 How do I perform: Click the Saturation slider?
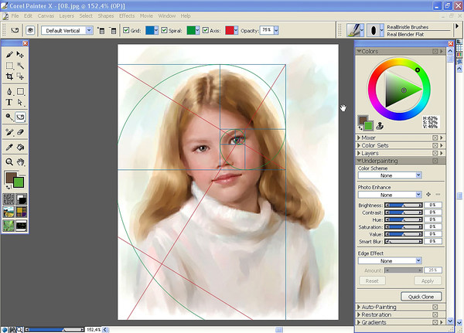(x=404, y=227)
